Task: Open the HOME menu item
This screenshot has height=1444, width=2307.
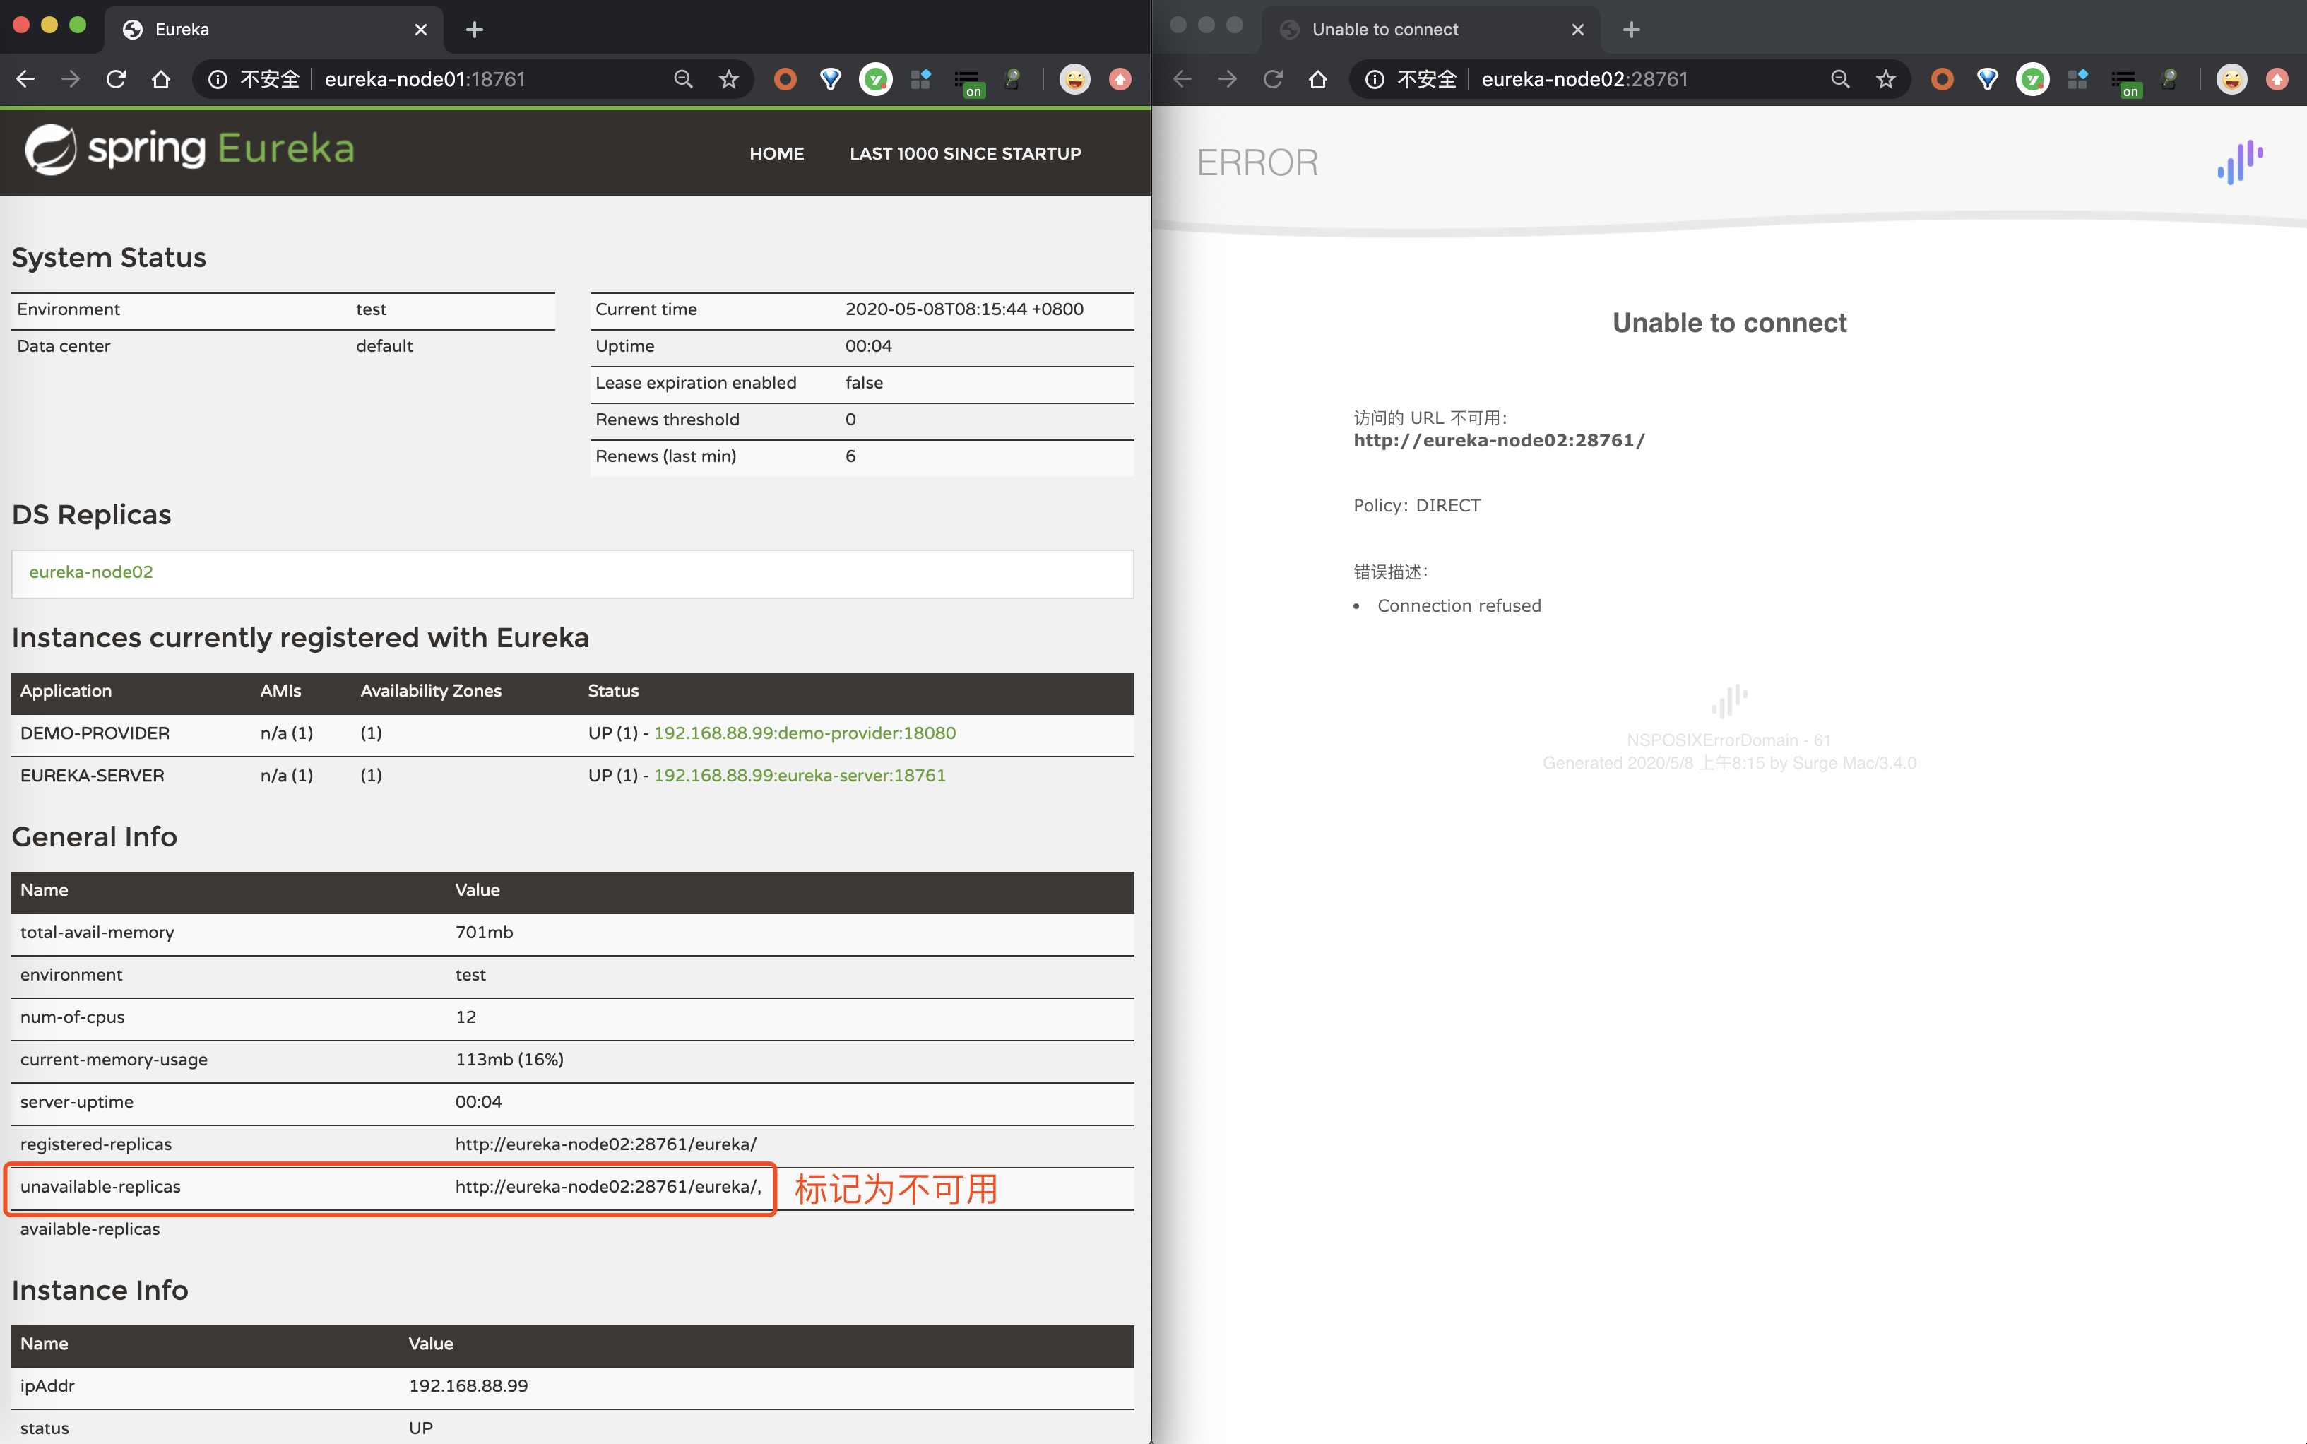Action: click(x=776, y=154)
